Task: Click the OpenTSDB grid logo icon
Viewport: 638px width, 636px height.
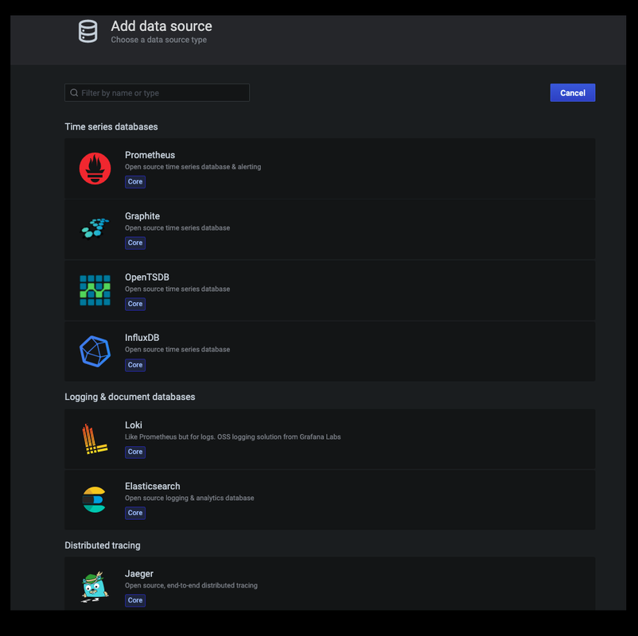Action: [95, 290]
